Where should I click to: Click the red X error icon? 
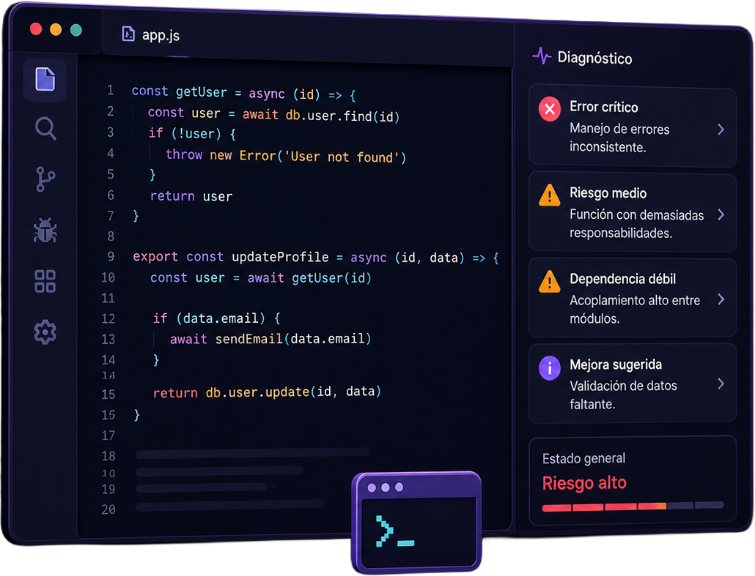[550, 109]
